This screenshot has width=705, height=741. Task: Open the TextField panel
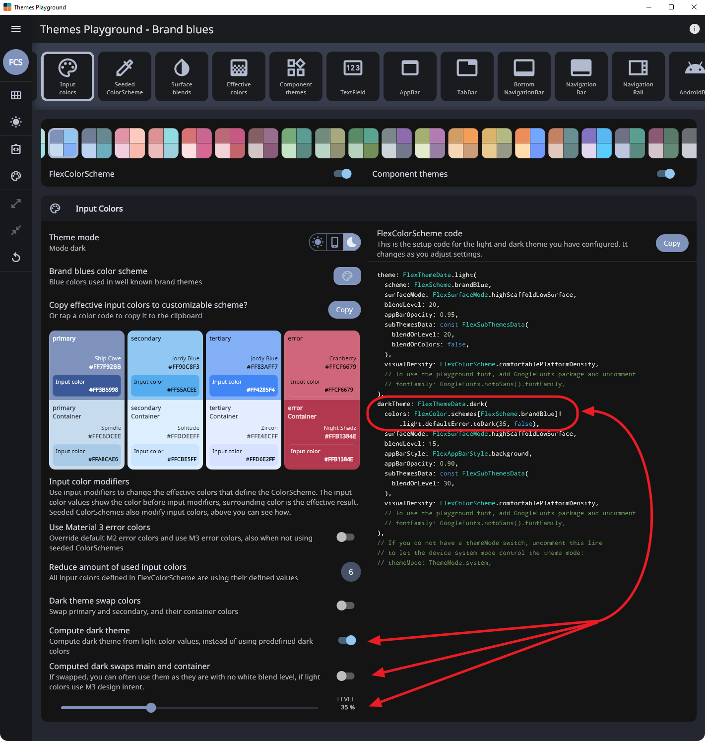click(353, 76)
